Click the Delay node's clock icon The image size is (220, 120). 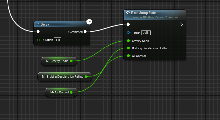[x=89, y=22]
